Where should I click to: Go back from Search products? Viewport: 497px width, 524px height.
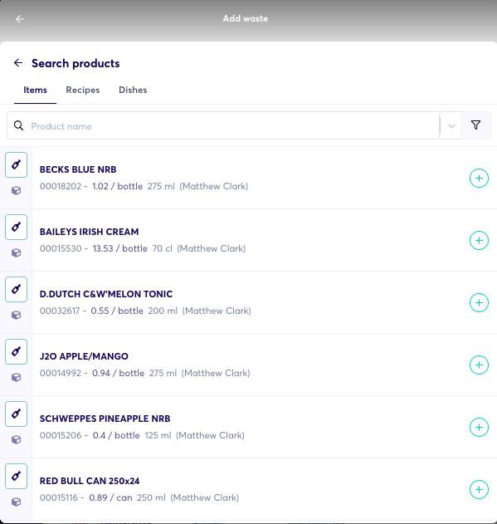point(18,63)
